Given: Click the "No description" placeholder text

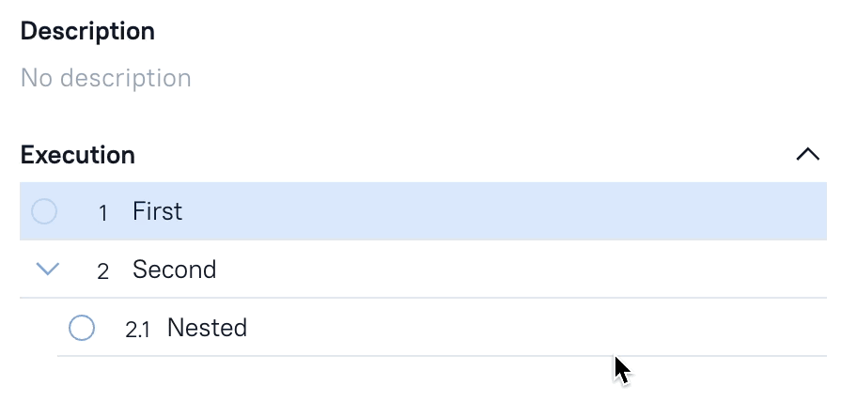Looking at the screenshot, I should coord(105,77).
